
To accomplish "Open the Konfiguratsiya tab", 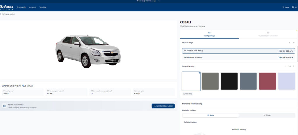I will click(x=209, y=34).
